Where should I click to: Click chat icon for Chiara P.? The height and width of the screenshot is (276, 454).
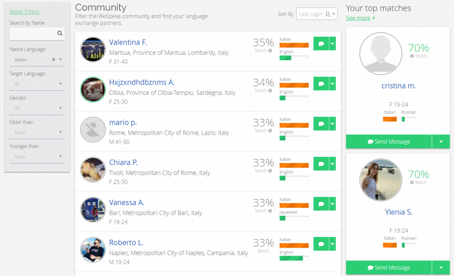coord(321,164)
